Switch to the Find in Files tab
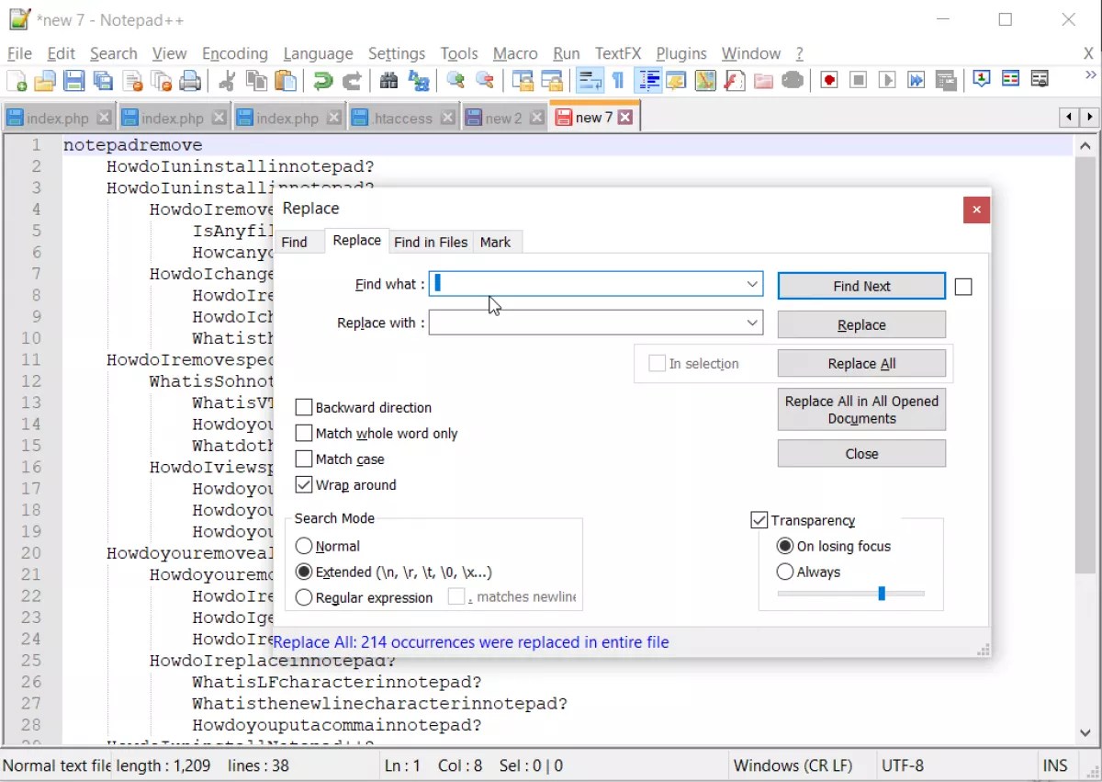This screenshot has height=782, width=1102. click(x=430, y=242)
